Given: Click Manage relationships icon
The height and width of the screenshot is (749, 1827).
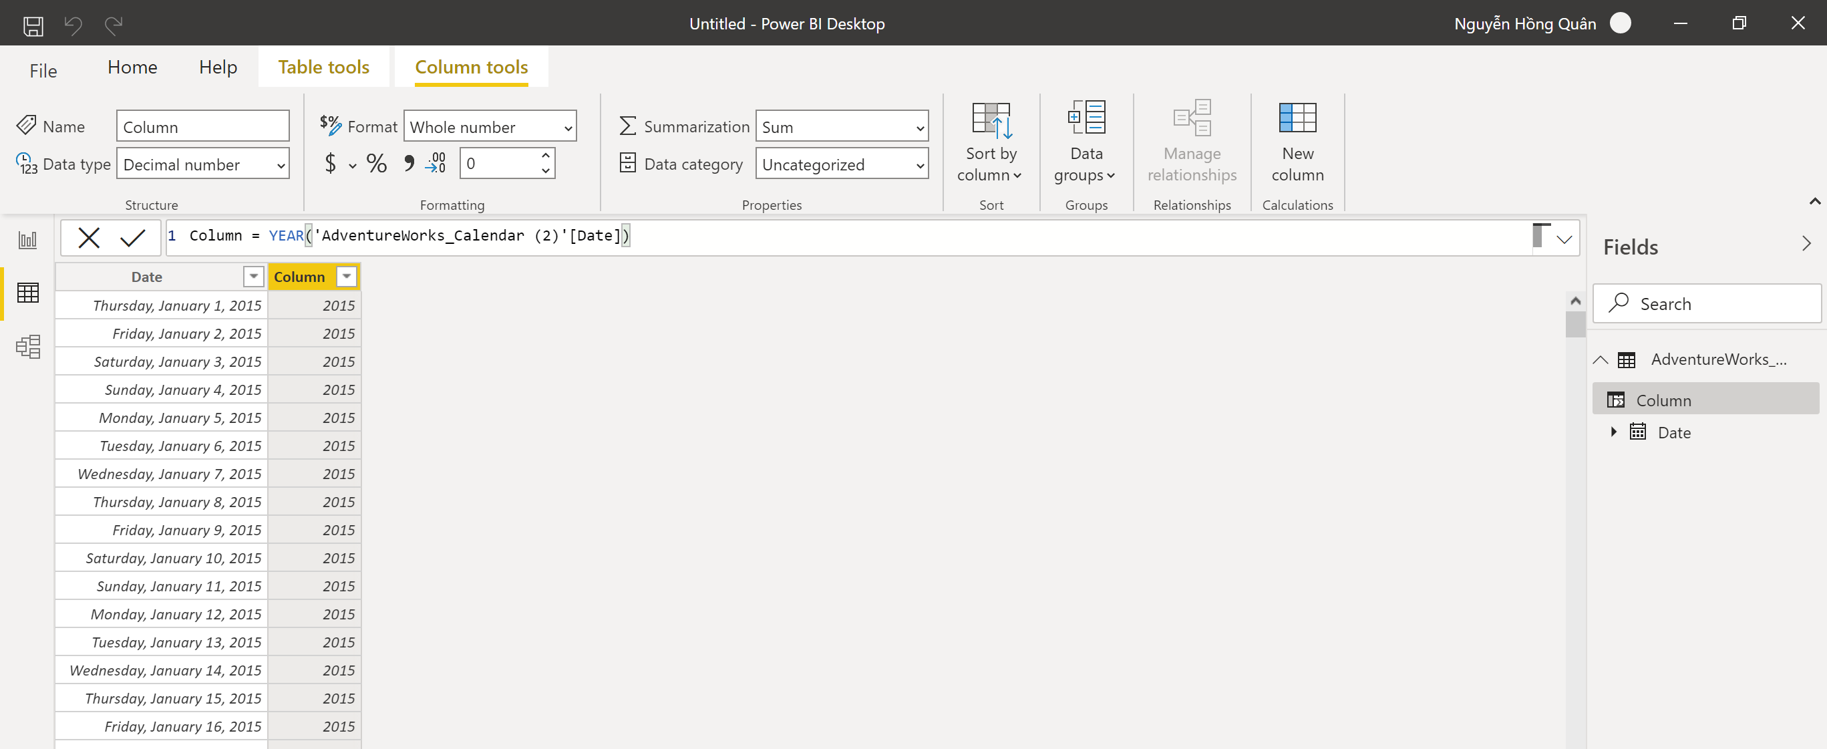Looking at the screenshot, I should click(x=1192, y=118).
